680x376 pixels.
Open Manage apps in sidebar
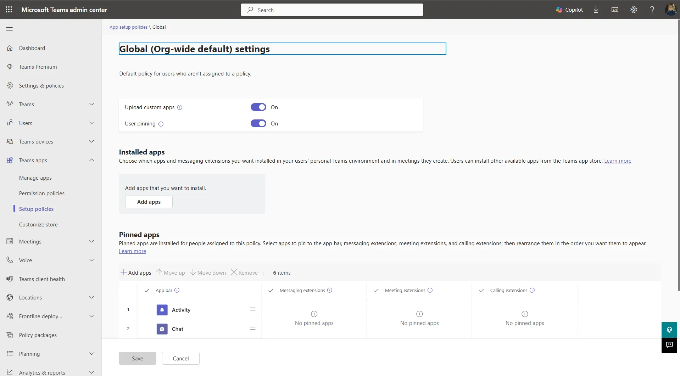[35, 178]
